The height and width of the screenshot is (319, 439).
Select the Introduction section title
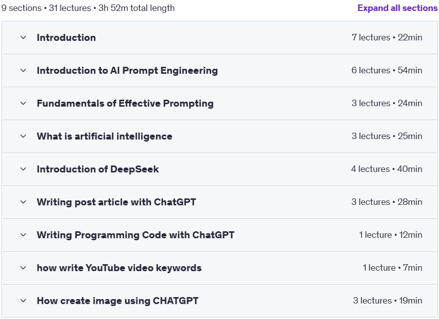click(66, 37)
